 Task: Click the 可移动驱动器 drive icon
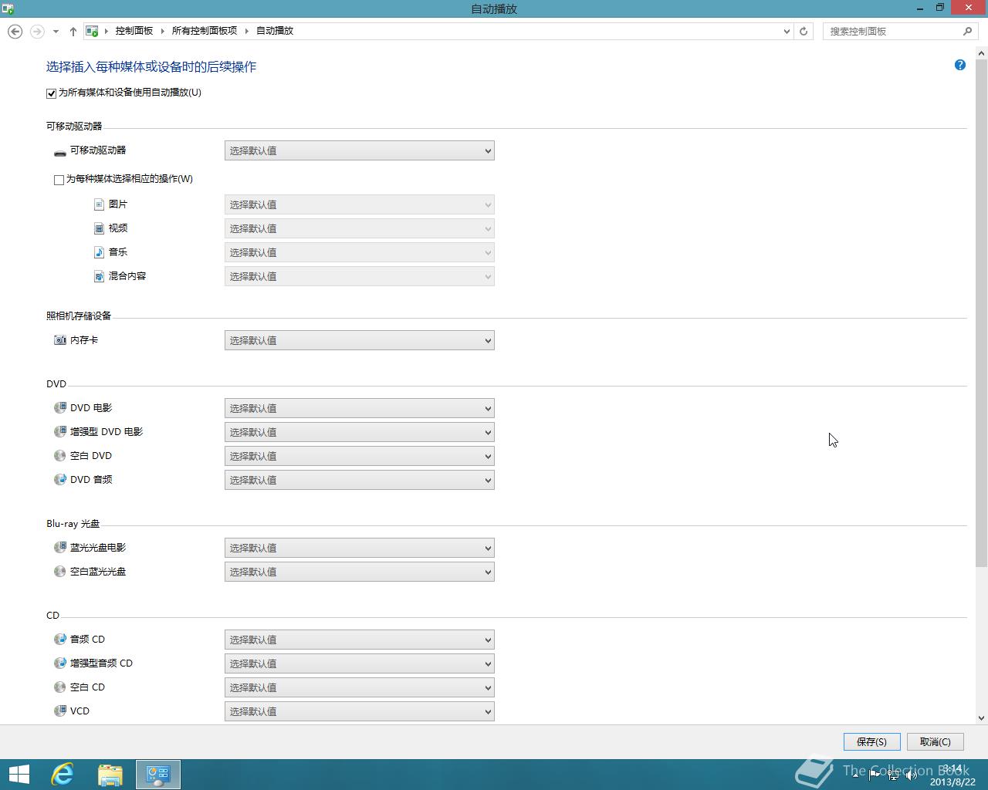59,151
